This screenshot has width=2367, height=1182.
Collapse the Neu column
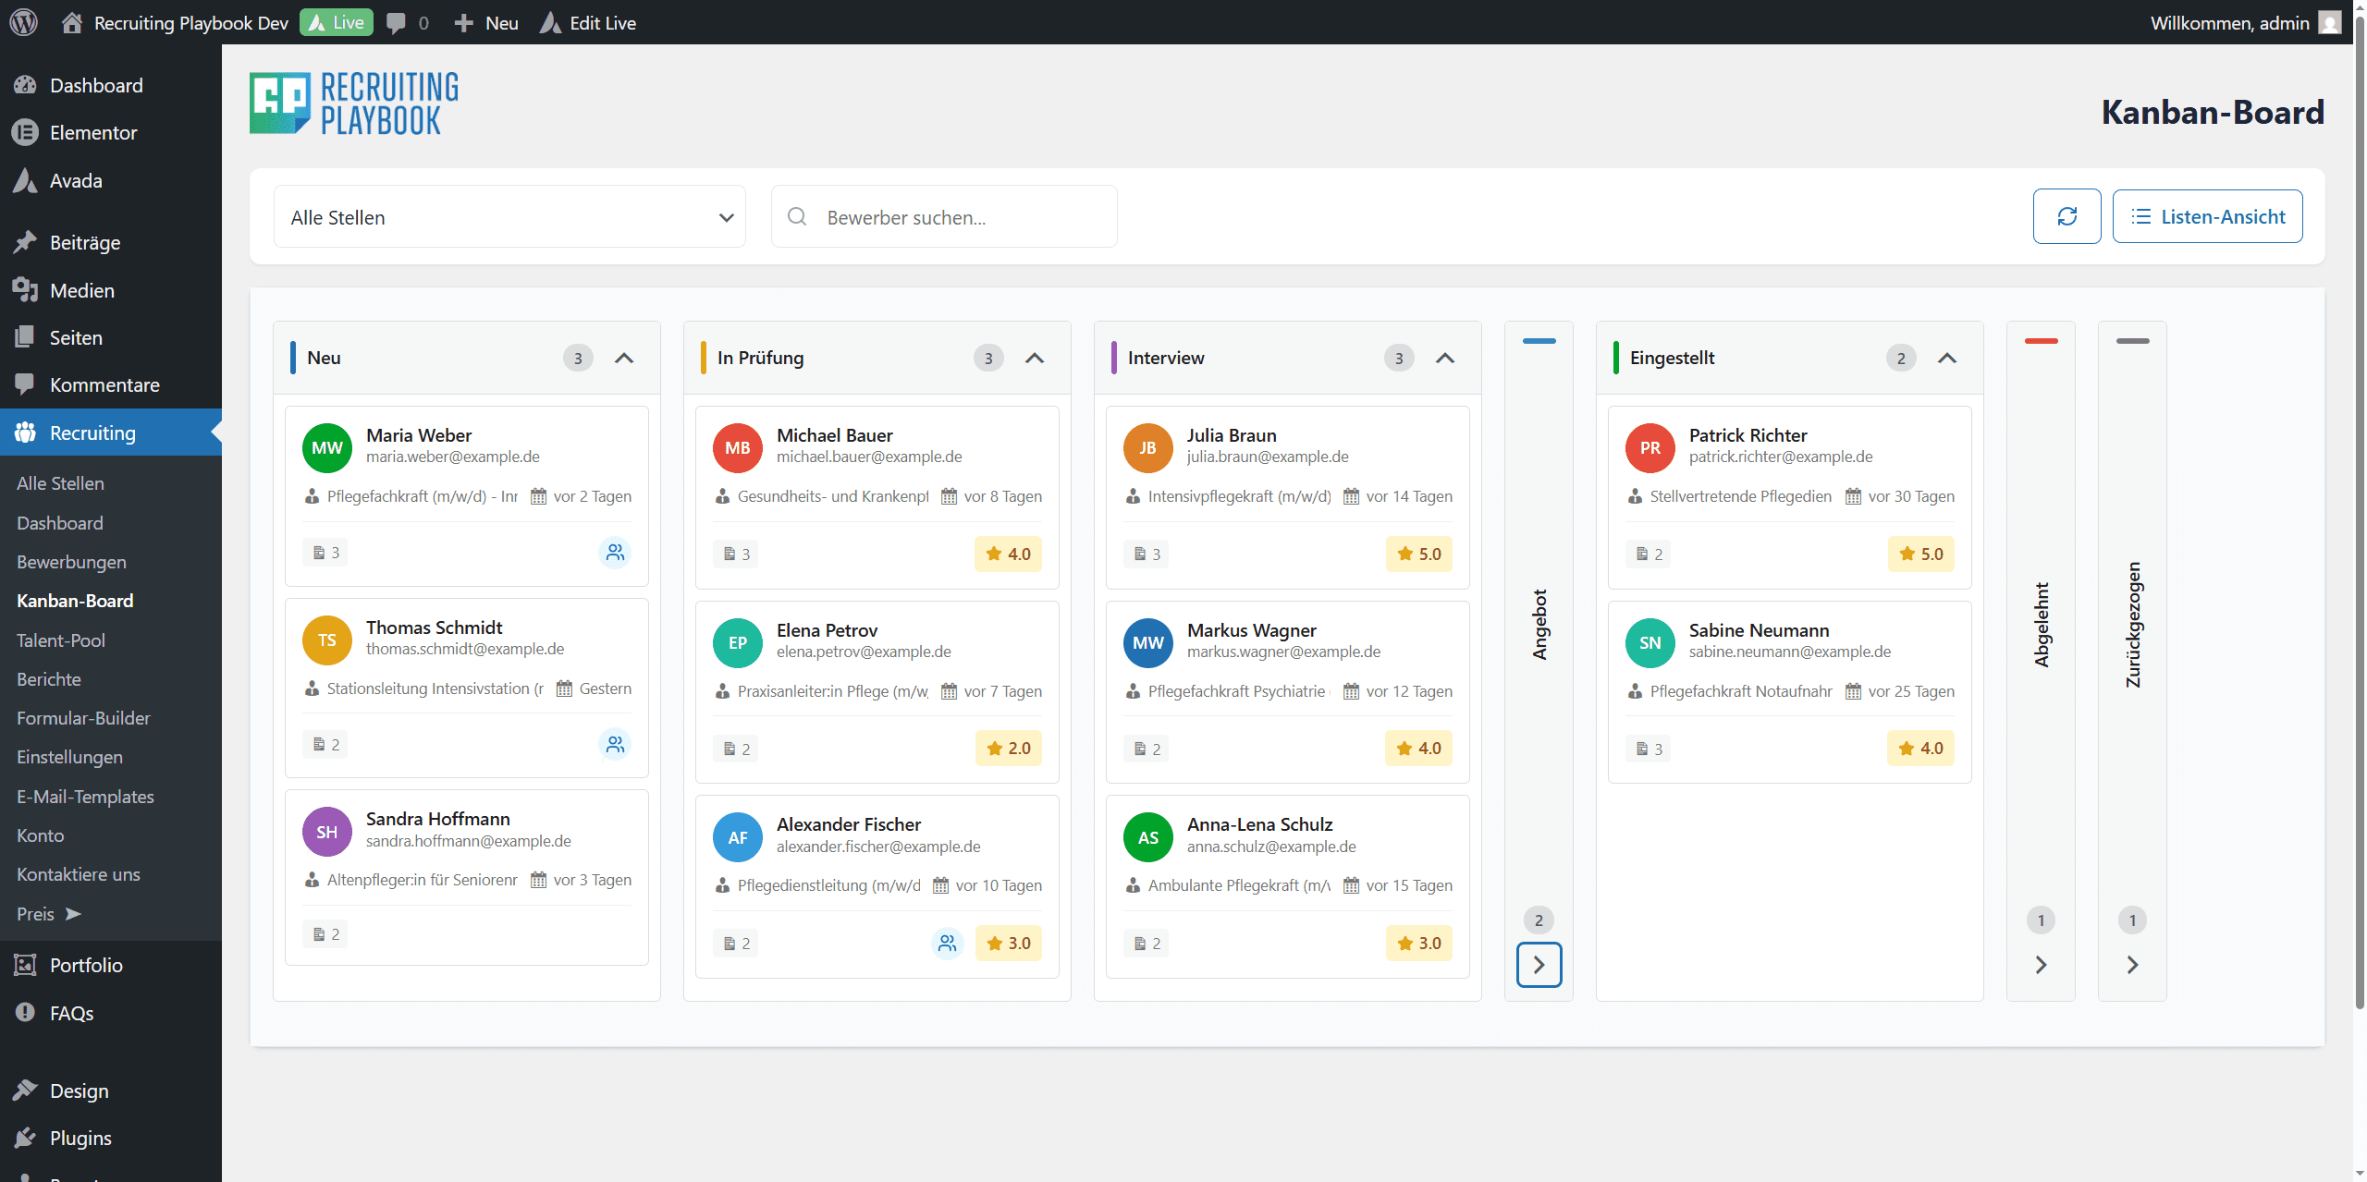(624, 358)
